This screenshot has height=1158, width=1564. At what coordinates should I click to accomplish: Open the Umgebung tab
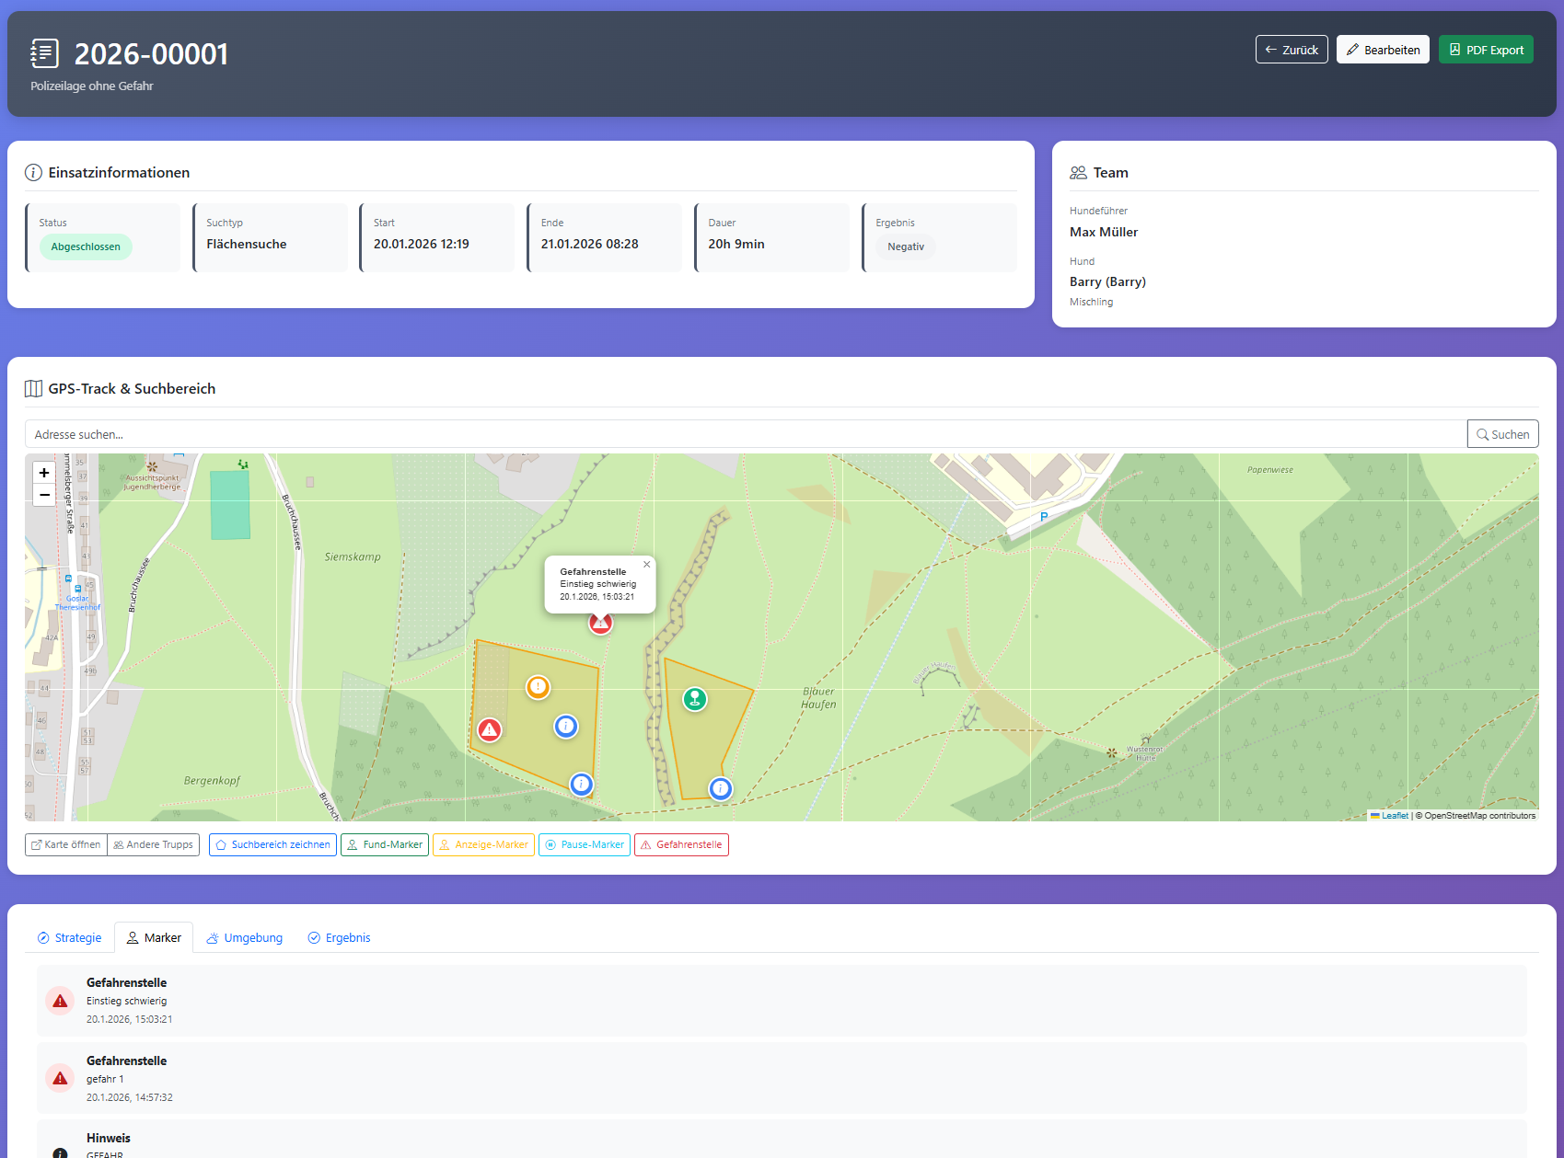point(244,937)
